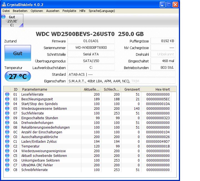Click the status orb for Anzahl der Einschaltungen
The image size is (200, 181).
[7, 132]
